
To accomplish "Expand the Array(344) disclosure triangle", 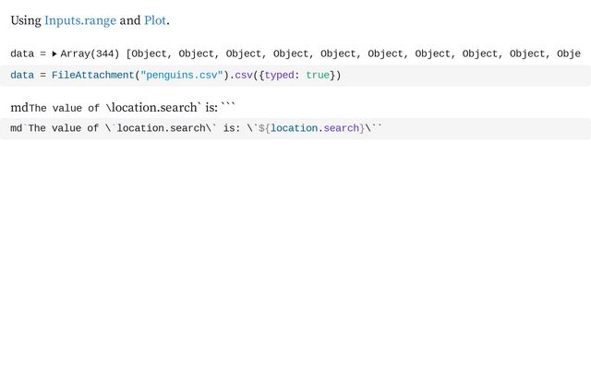I will coord(54,54).
